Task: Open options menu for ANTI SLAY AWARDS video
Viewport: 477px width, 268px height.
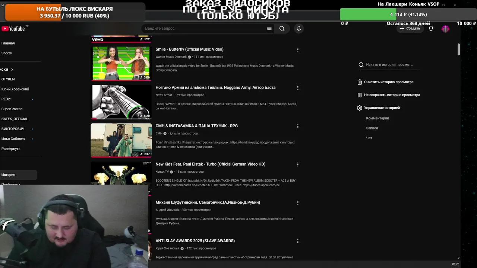Action: pyautogui.click(x=297, y=241)
